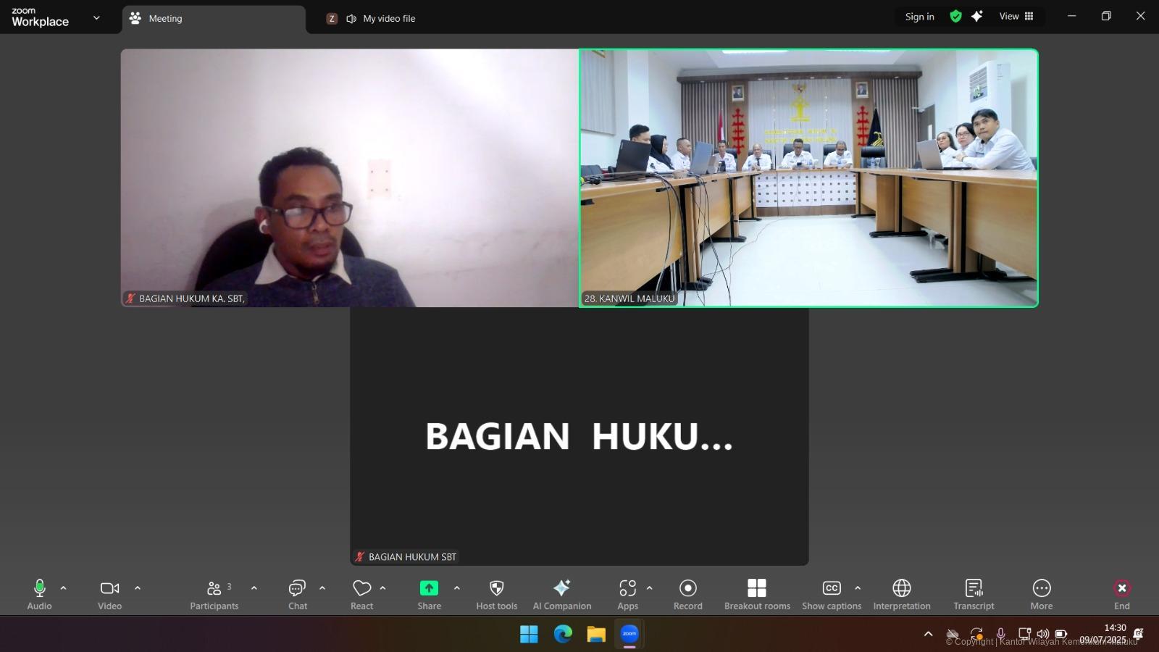Select the 28. KANWIL MALUKU video tile
Screen dimensions: 1159x652
[808, 177]
